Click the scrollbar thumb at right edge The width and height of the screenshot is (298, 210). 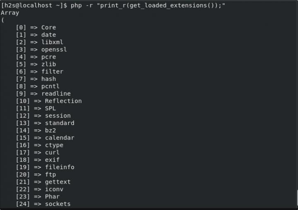[296, 197]
